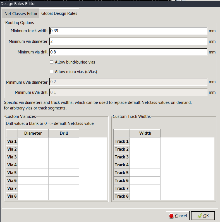This screenshot has width=220, height=222.
Task: Click the red stop icon on Cancel
Action: [x=171, y=216]
